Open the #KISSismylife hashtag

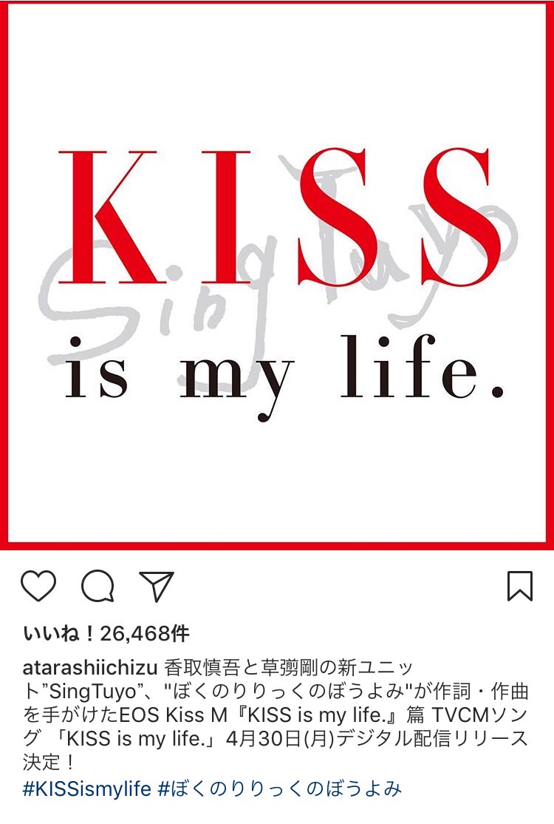(87, 788)
